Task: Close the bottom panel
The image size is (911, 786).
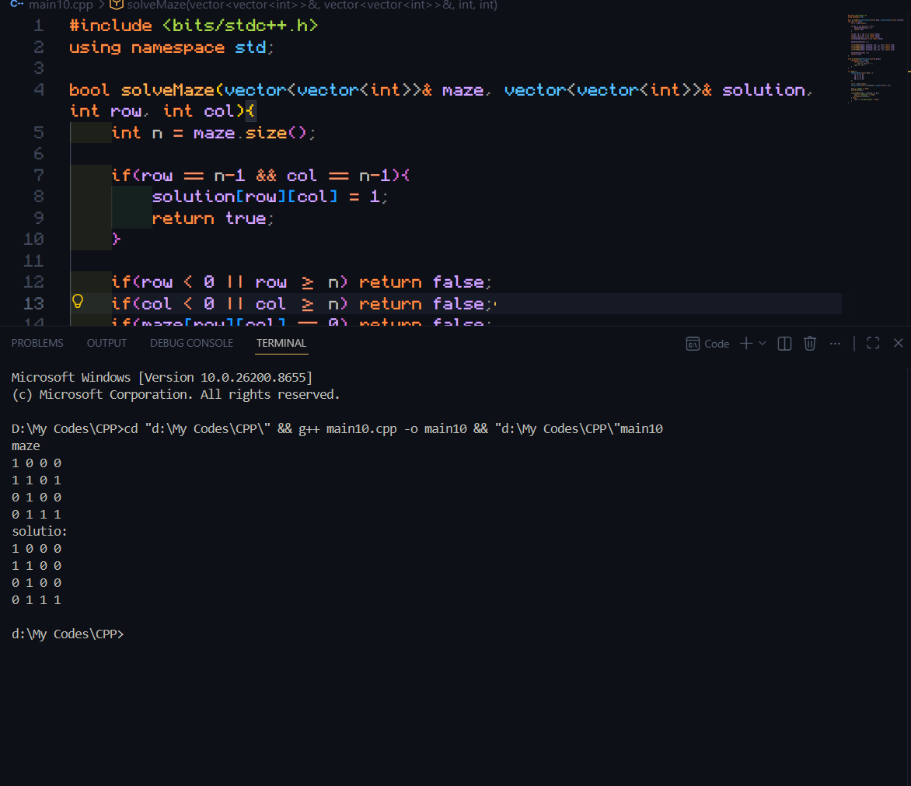Action: coord(899,344)
